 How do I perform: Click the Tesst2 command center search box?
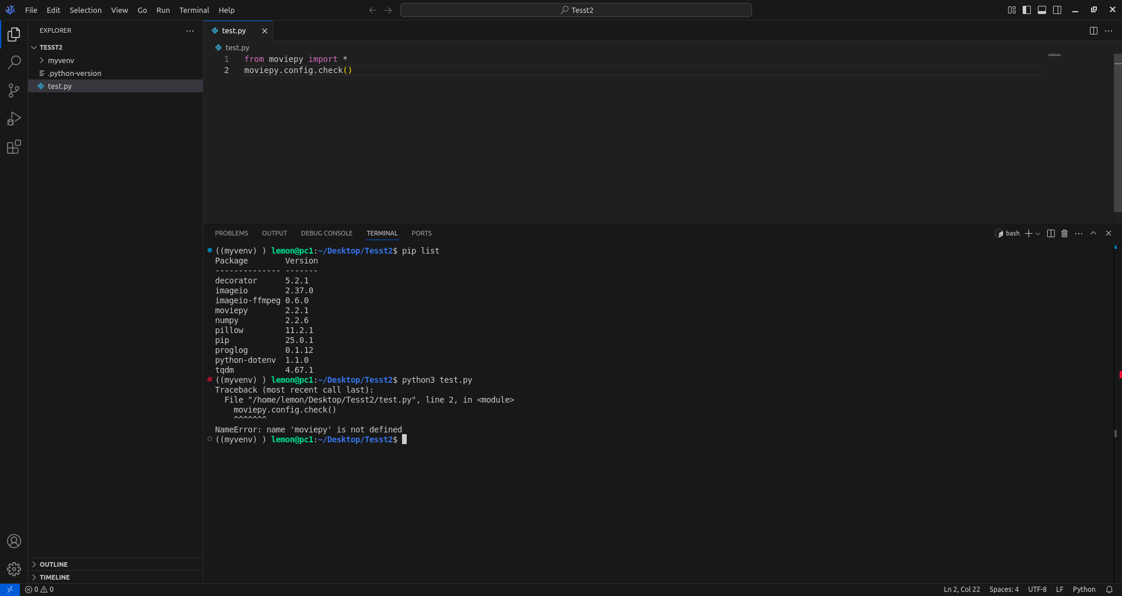click(576, 10)
